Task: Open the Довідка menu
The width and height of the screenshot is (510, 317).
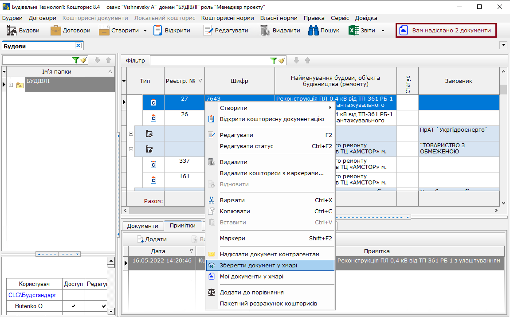Action: 366,18
